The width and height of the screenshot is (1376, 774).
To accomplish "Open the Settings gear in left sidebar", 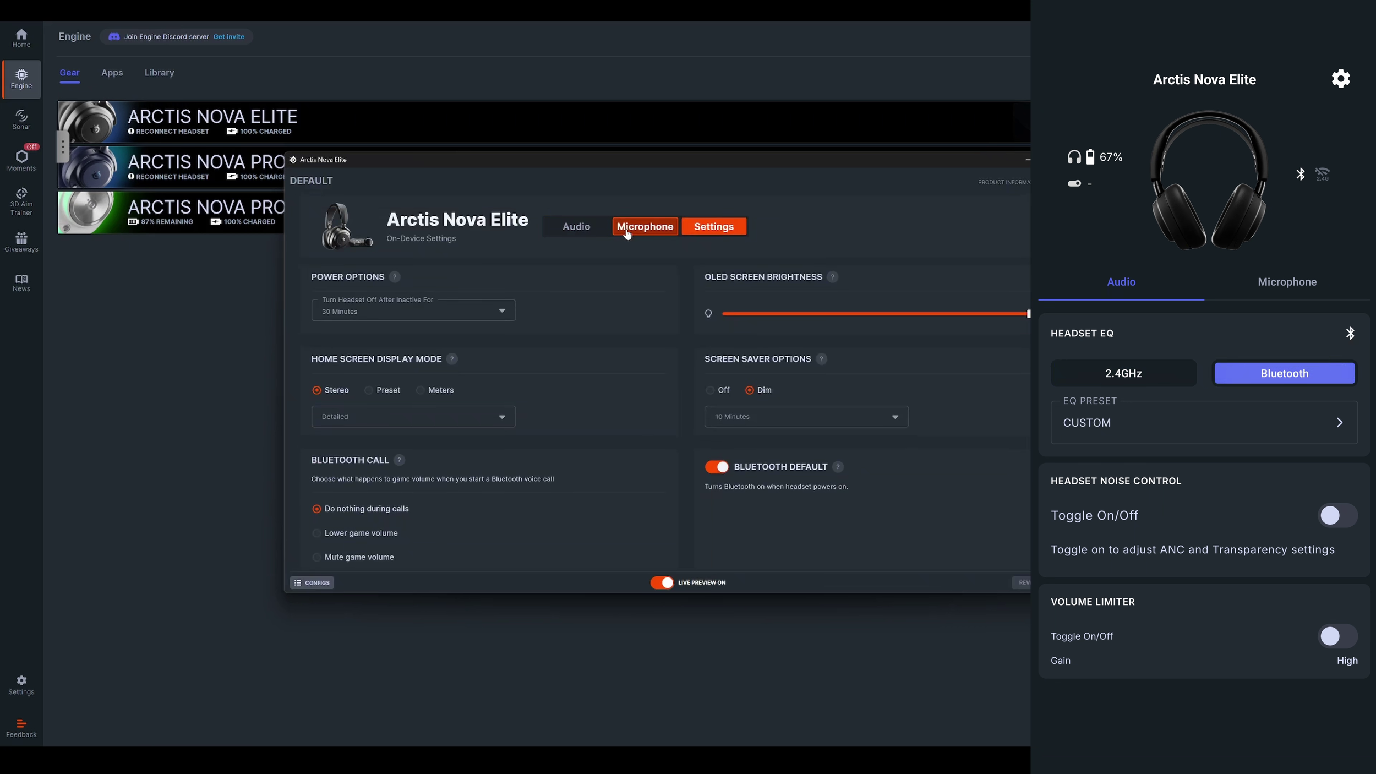I will [21, 685].
